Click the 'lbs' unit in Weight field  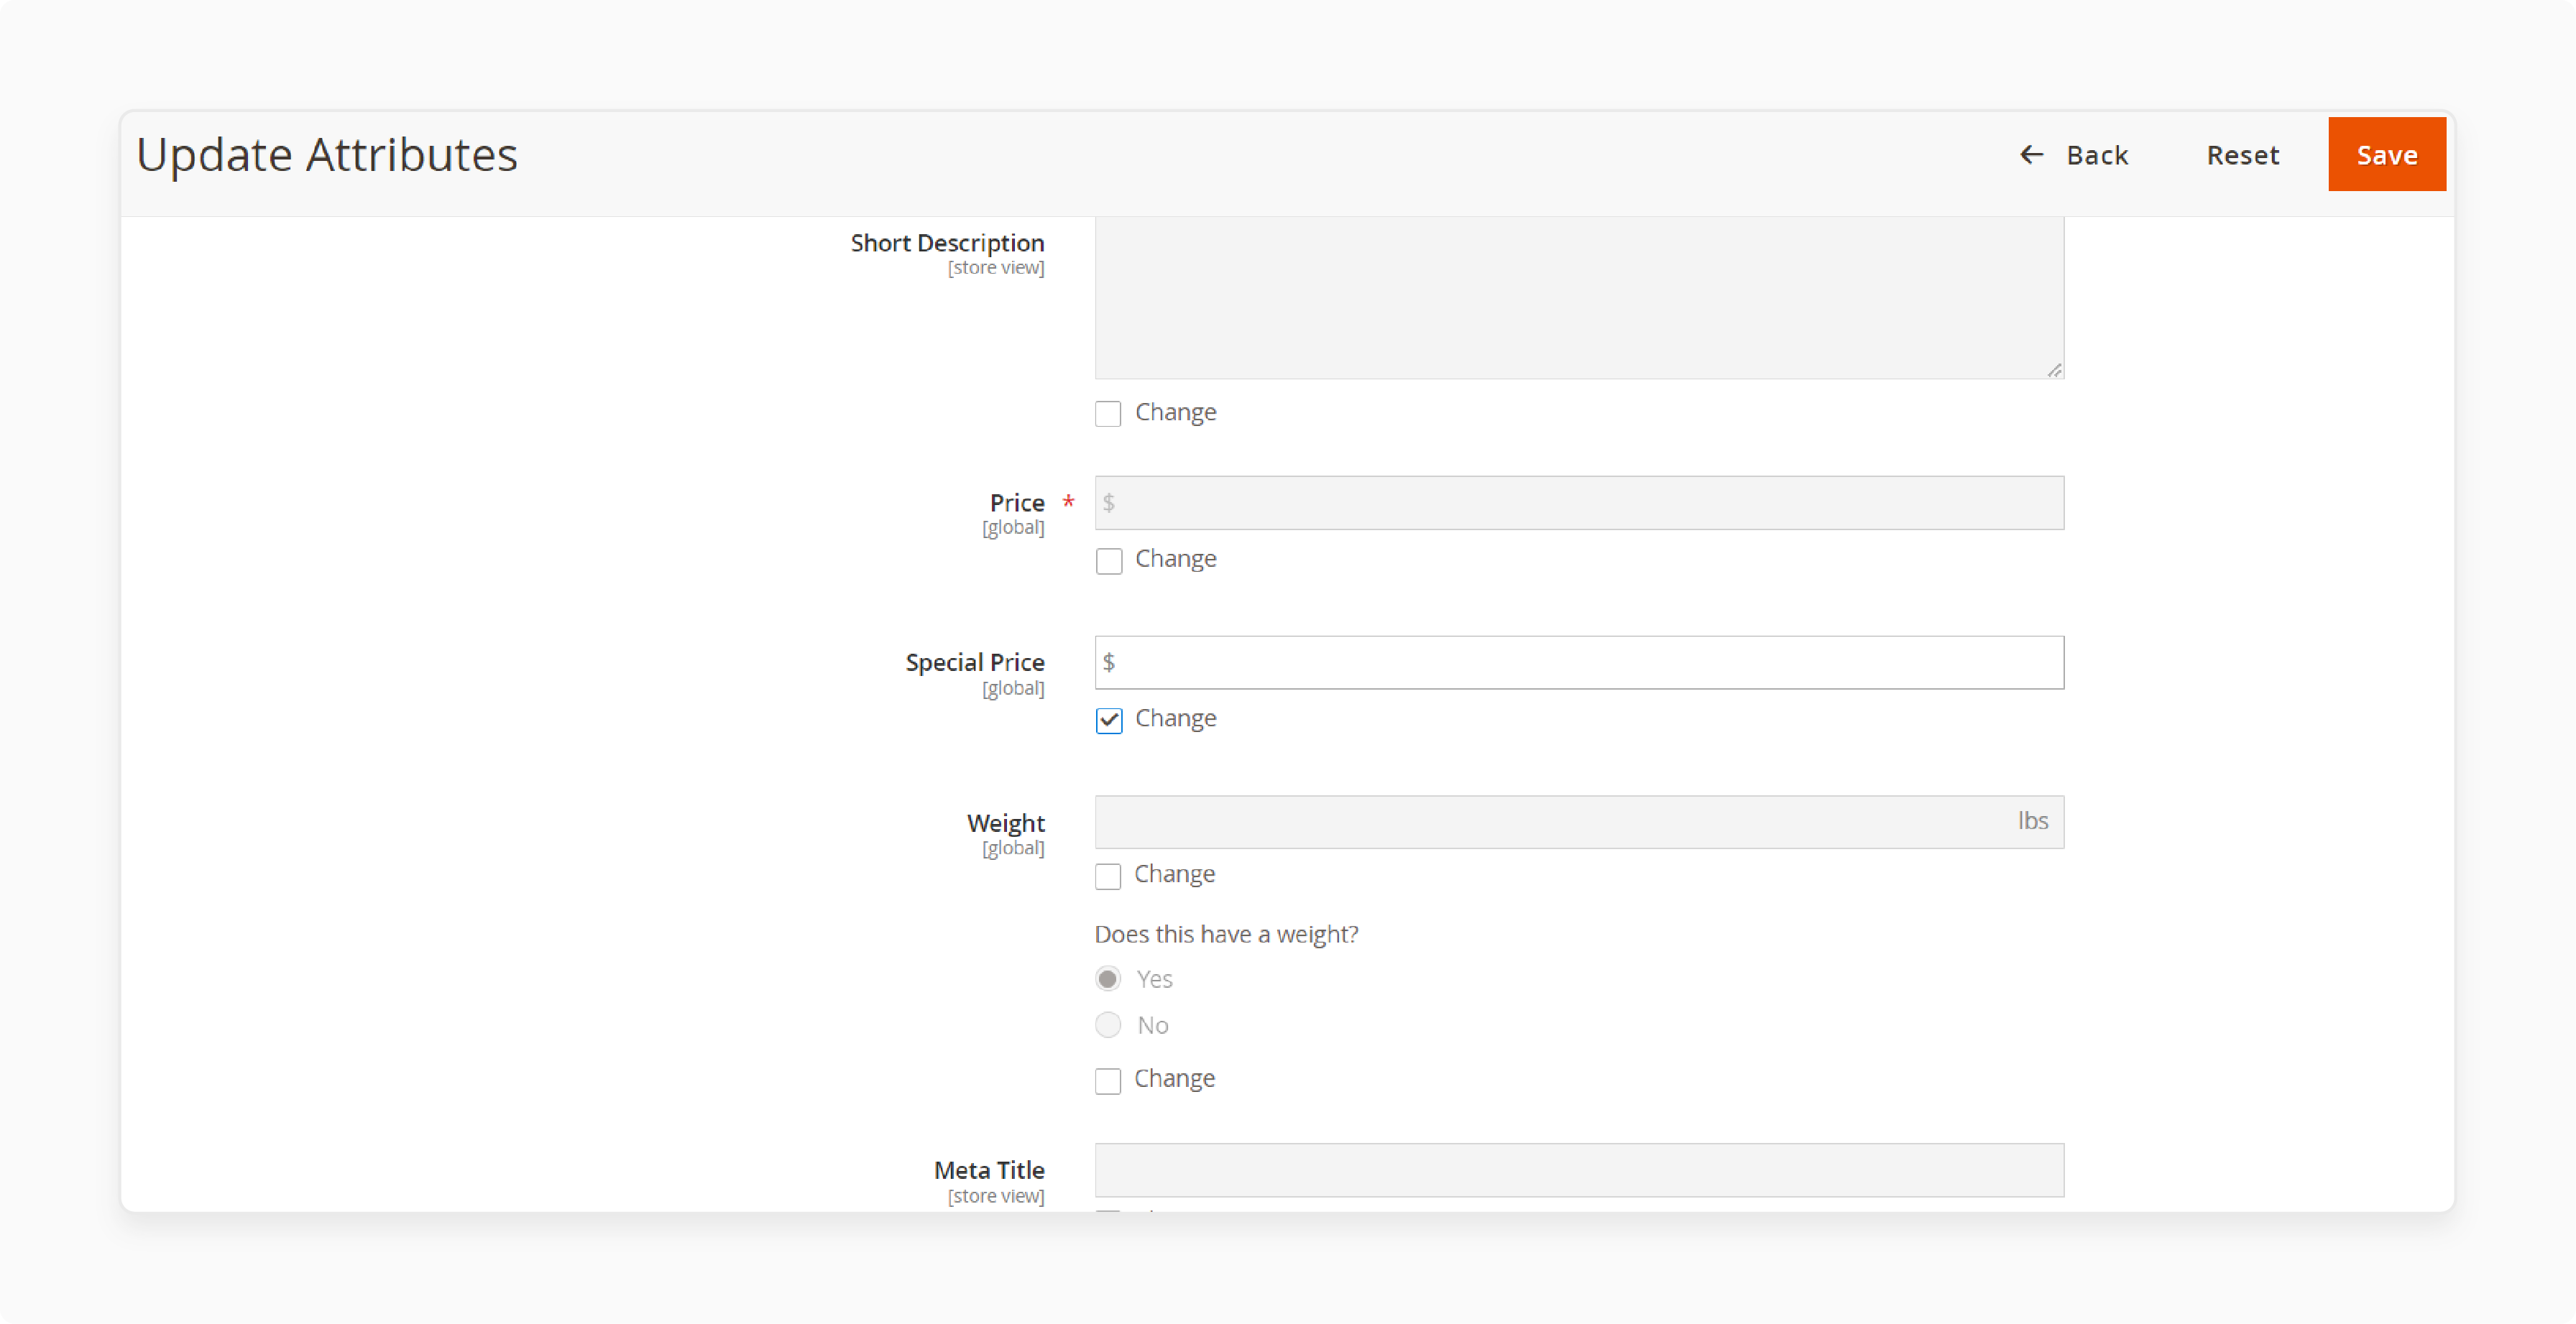click(2032, 820)
